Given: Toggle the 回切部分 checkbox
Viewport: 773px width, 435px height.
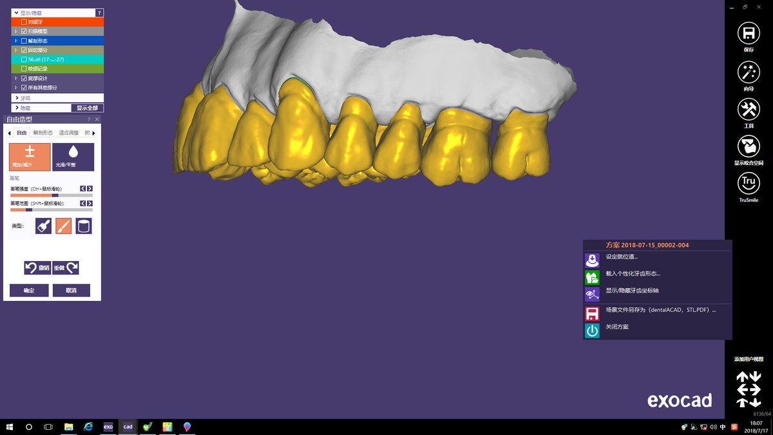Looking at the screenshot, I should (24, 50).
